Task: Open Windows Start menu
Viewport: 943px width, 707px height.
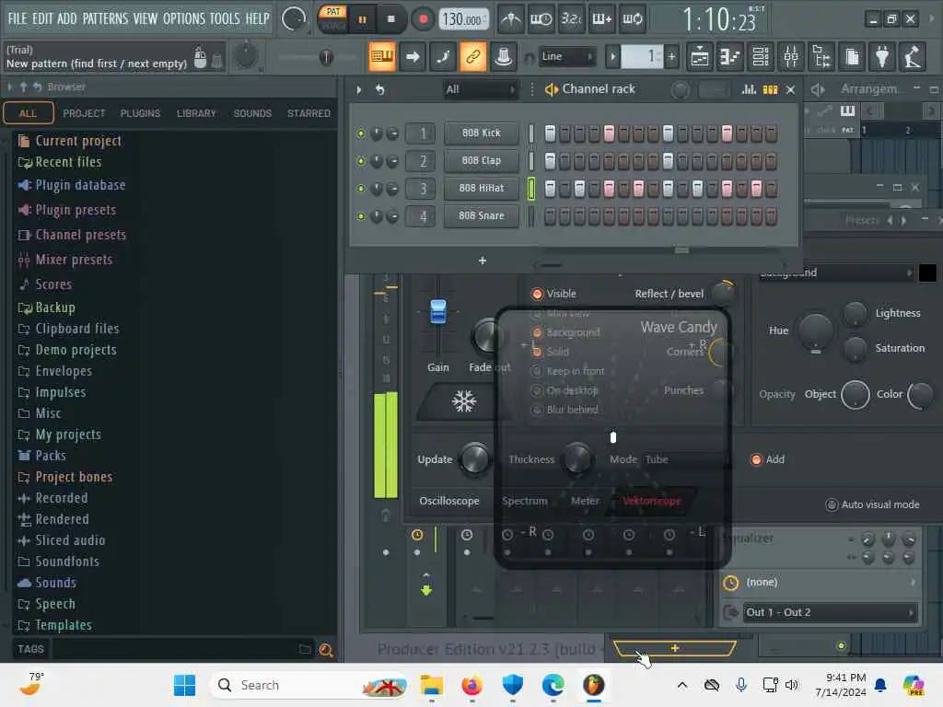Action: pos(184,685)
